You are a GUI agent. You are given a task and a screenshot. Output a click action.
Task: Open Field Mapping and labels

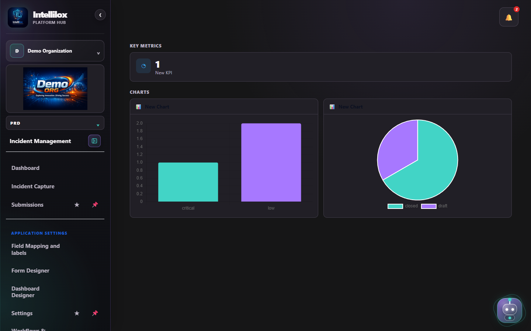pyautogui.click(x=35, y=249)
